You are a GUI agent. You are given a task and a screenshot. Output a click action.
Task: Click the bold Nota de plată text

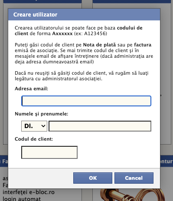99,45
